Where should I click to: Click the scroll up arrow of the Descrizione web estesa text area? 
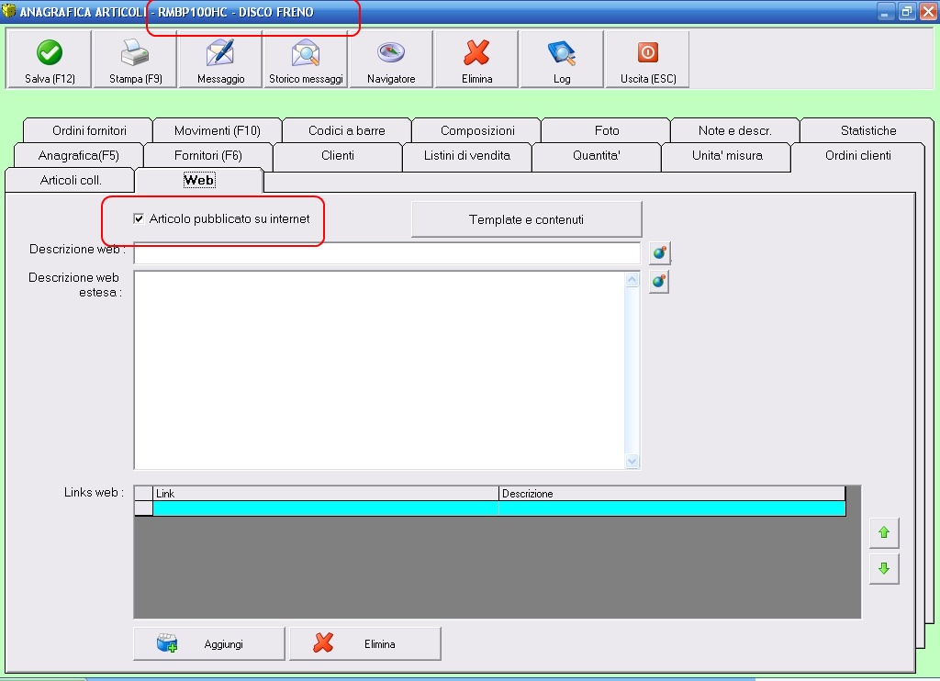click(632, 280)
